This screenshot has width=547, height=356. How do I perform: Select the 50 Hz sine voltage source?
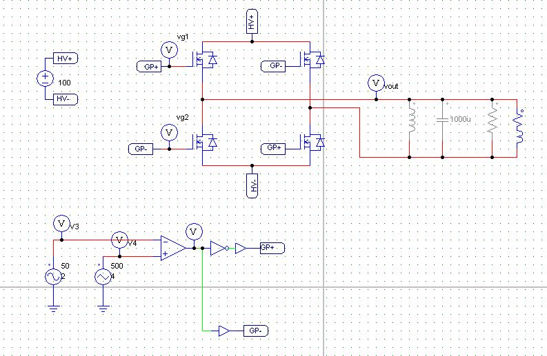tap(53, 277)
